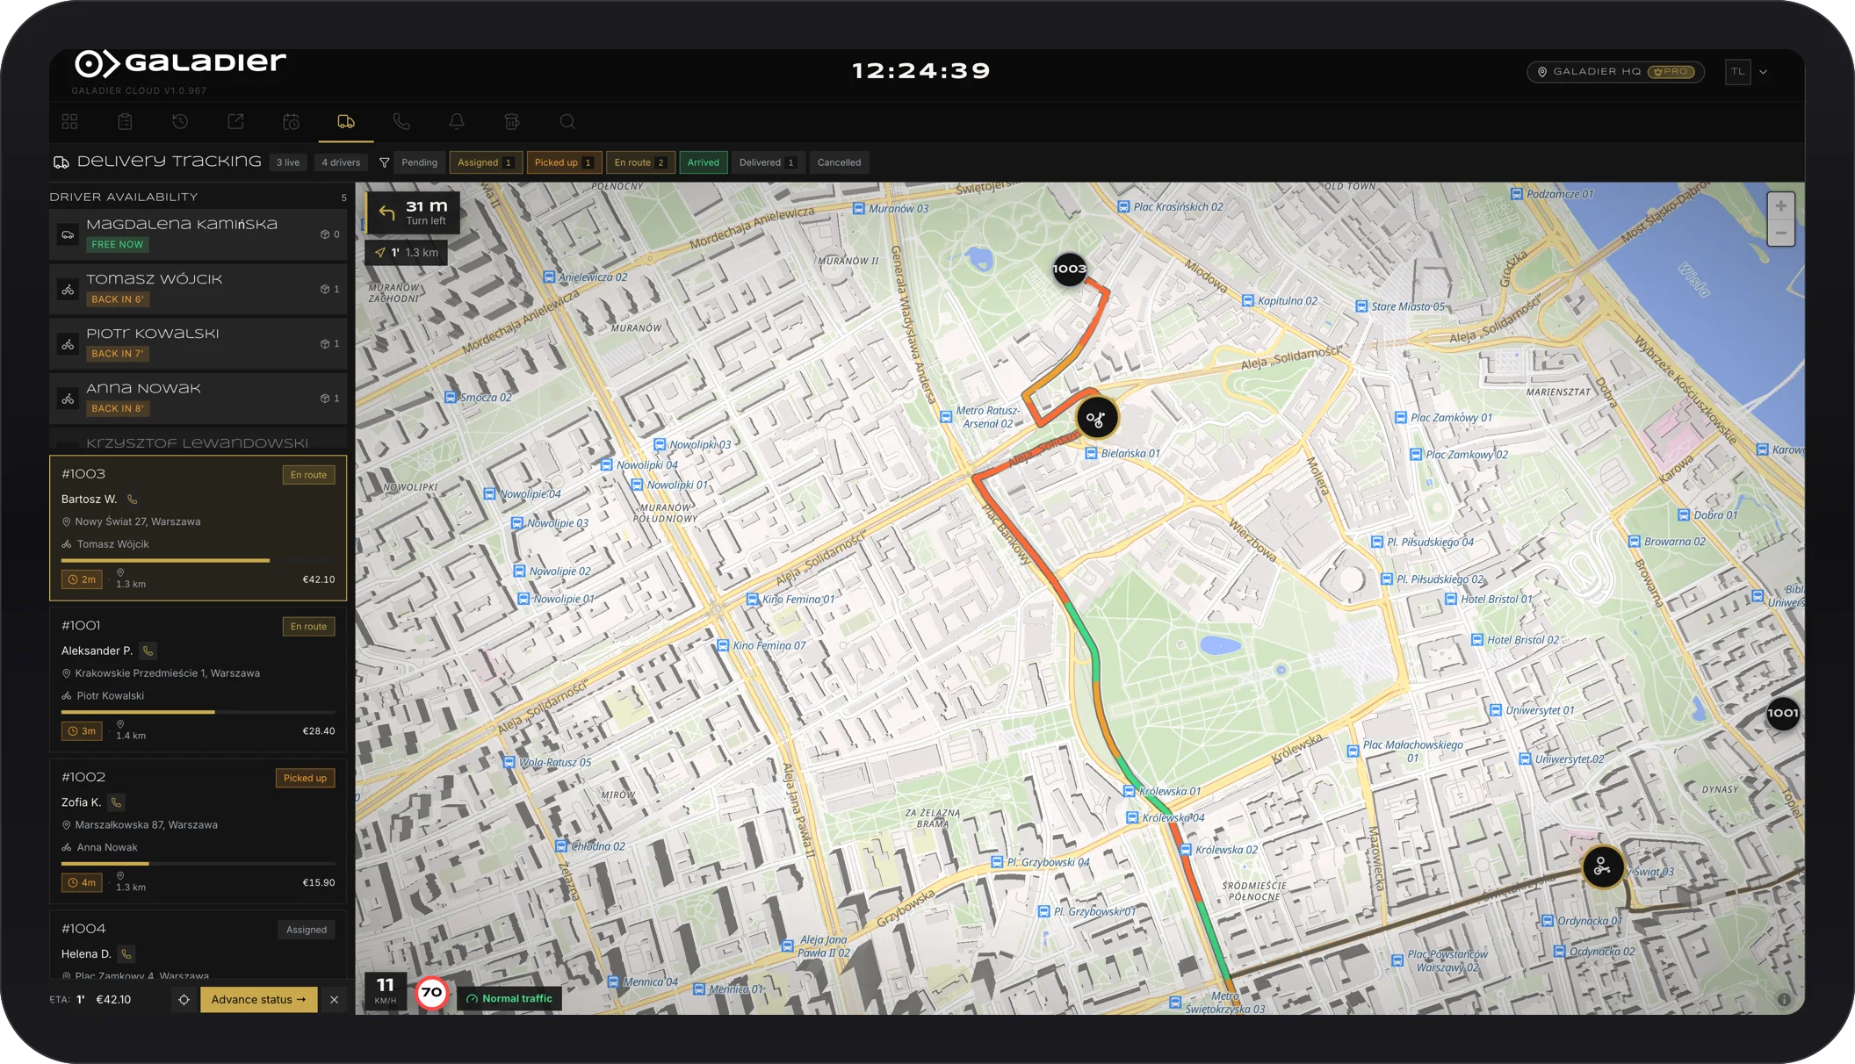Click the 1001 destination map marker
This screenshot has width=1855, height=1064.
tap(1783, 714)
